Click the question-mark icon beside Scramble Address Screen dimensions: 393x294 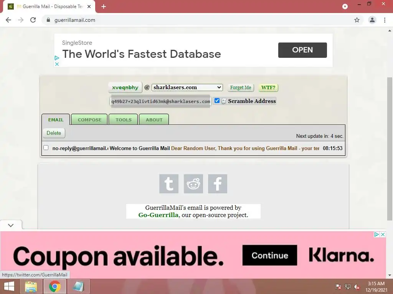[224, 101]
